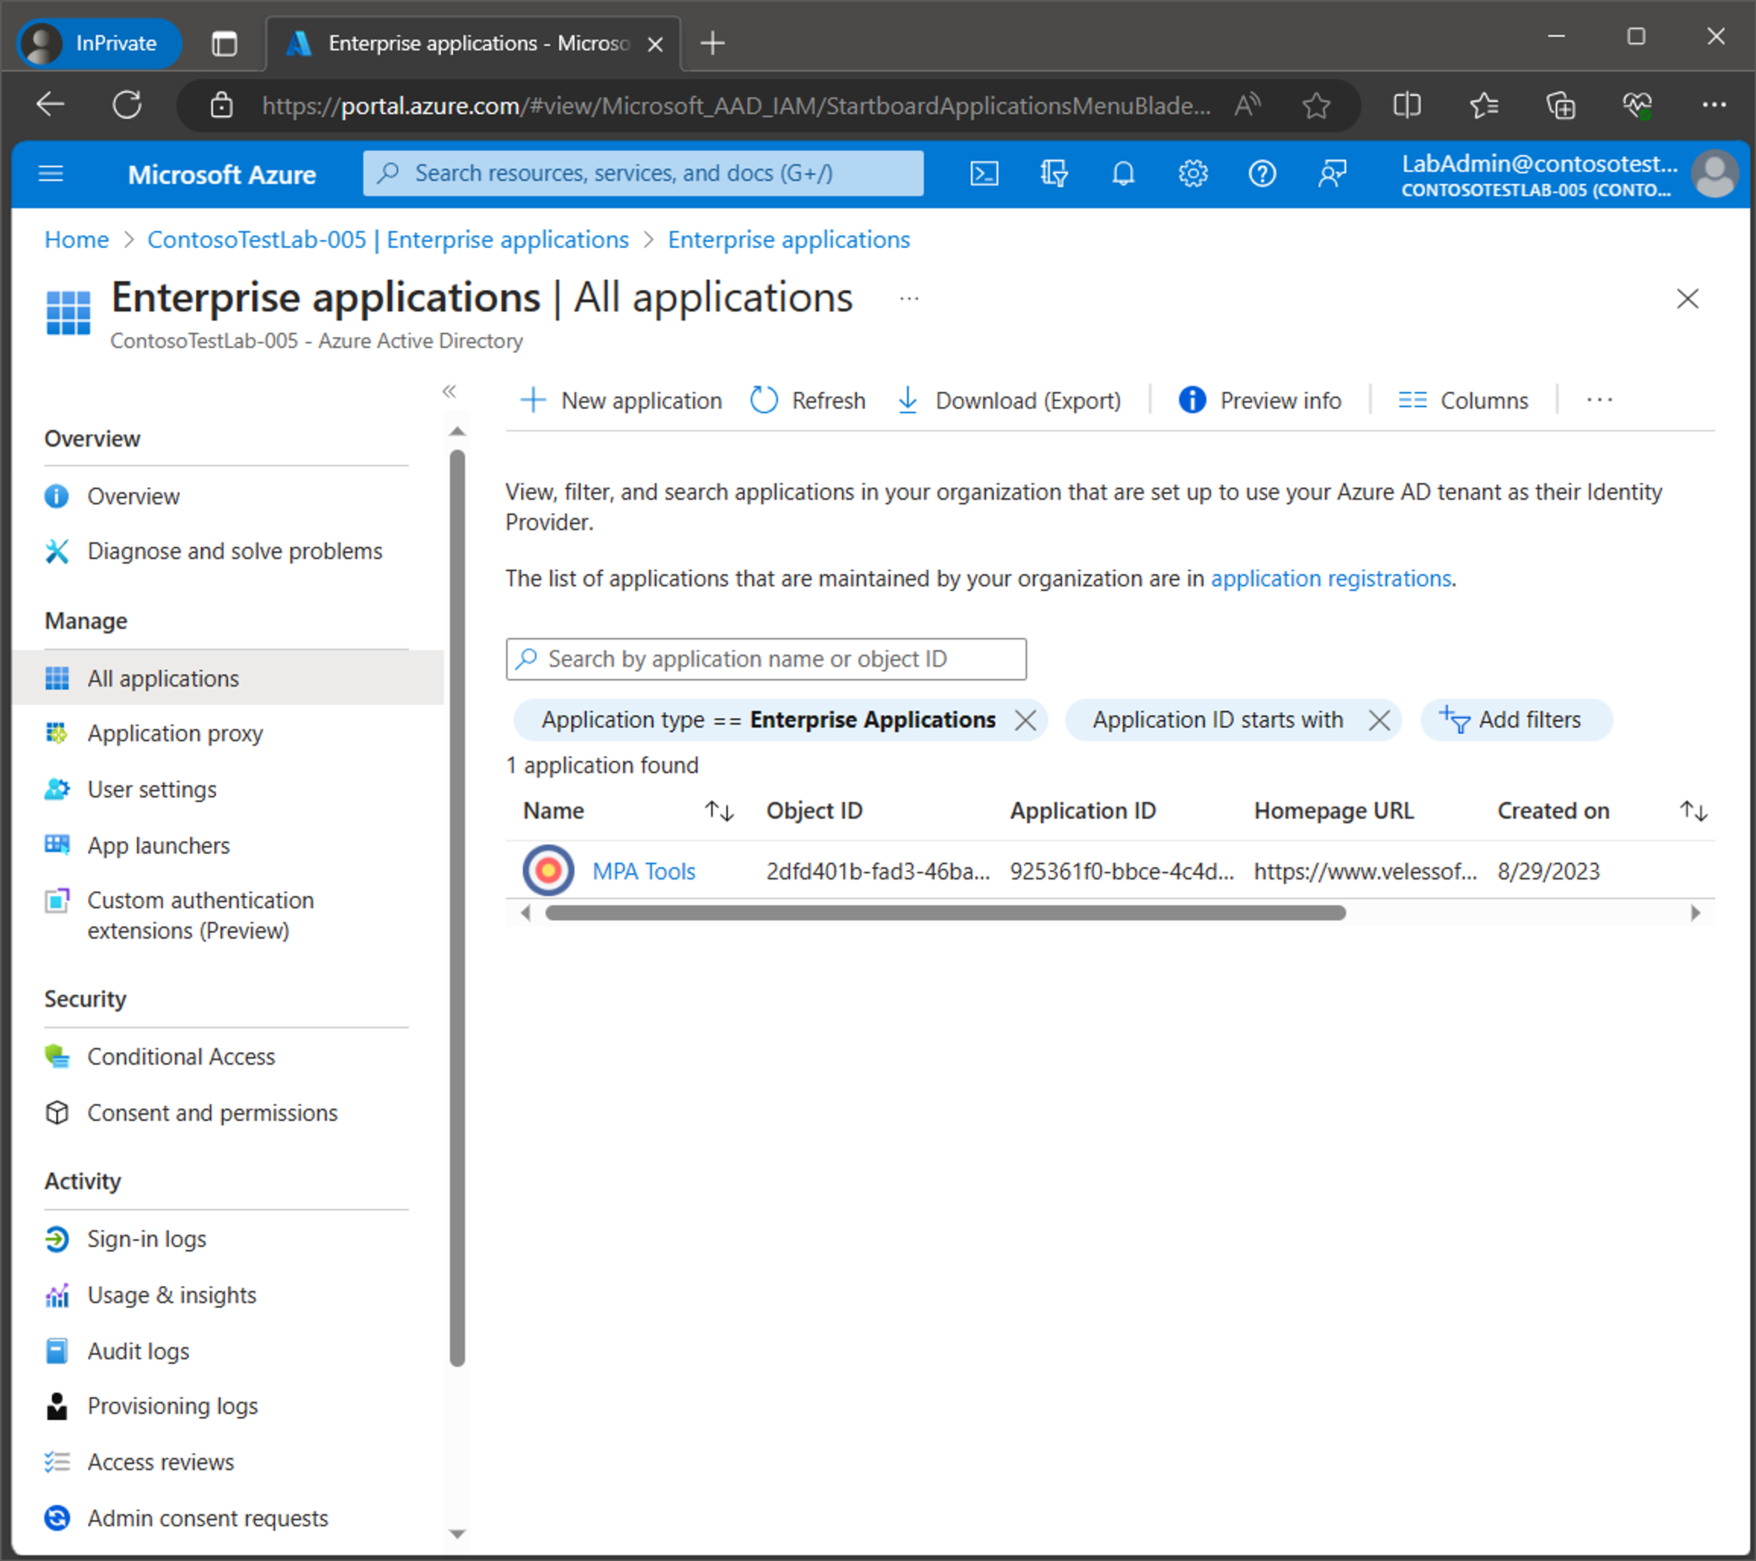Remove the Application type filter
Image resolution: width=1756 pixels, height=1561 pixels.
click(x=1026, y=720)
